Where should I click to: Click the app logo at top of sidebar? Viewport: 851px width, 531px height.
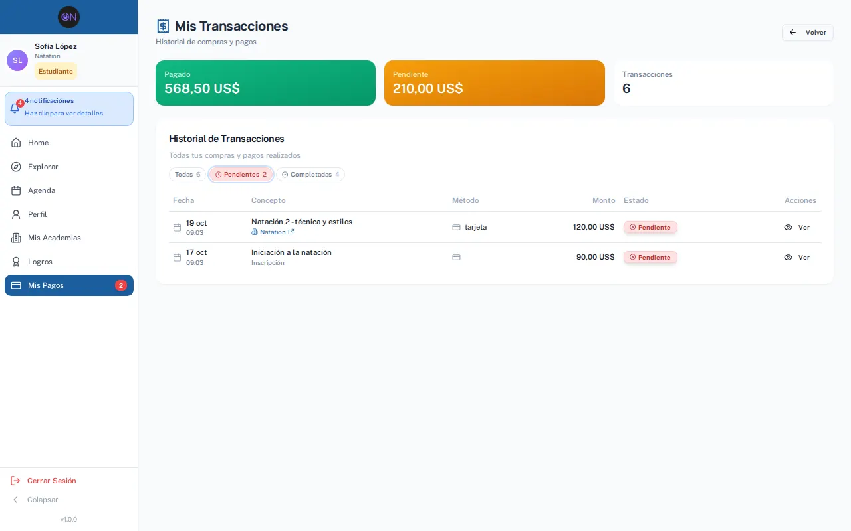[x=68, y=17]
